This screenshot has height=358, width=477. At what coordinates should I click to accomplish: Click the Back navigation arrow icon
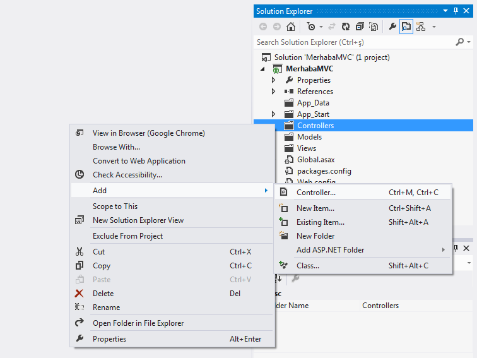pos(263,27)
